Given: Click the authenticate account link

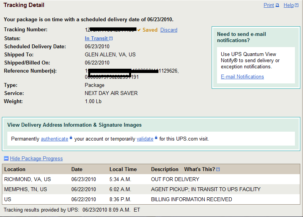Looking at the screenshot, I should [54, 139].
